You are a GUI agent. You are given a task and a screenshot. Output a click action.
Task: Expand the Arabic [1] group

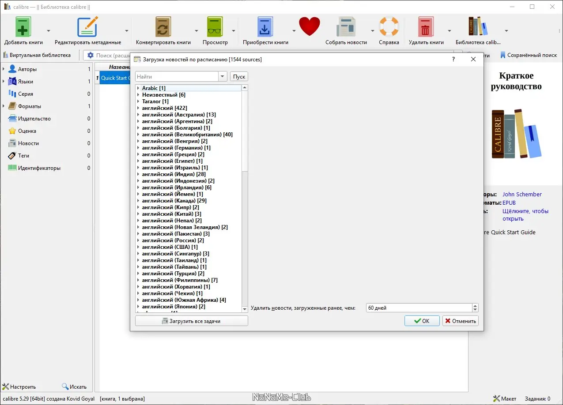click(x=138, y=88)
